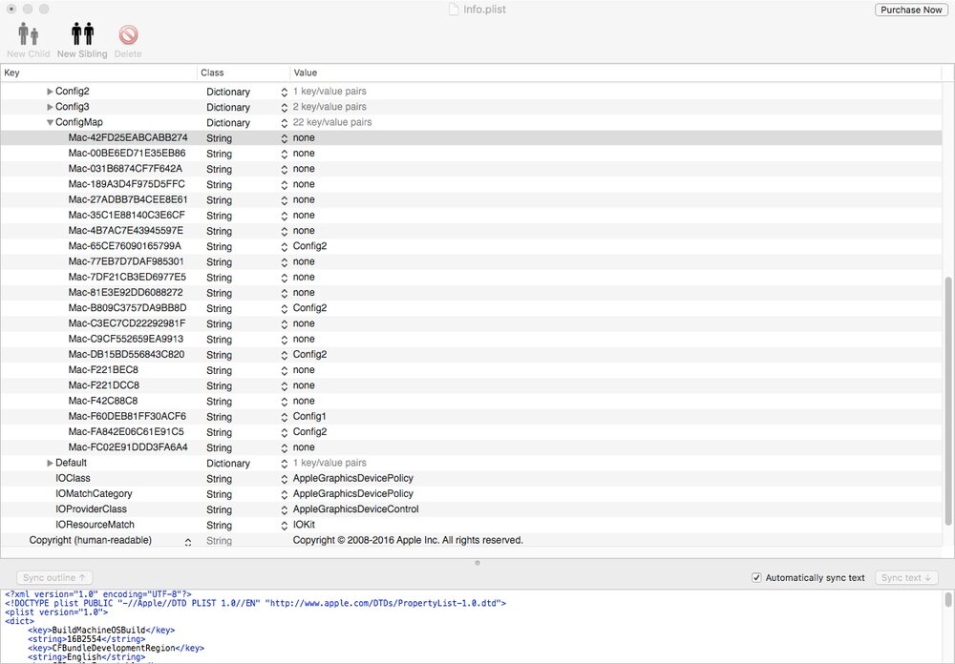Click the Key column header
The image size is (955, 664).
[95, 73]
